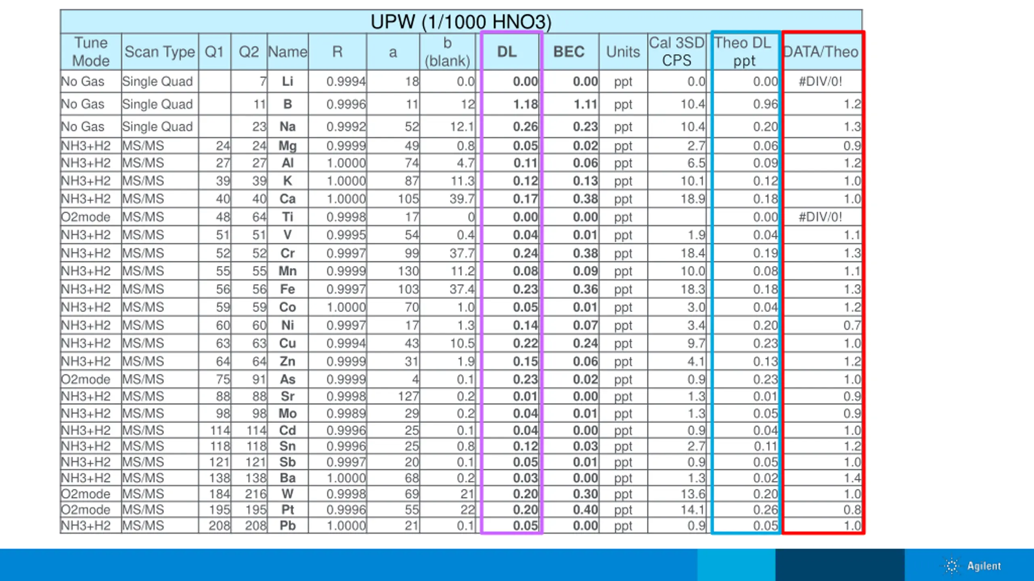Select the Ca element name cell
This screenshot has height=581, width=1034.
coord(288,199)
